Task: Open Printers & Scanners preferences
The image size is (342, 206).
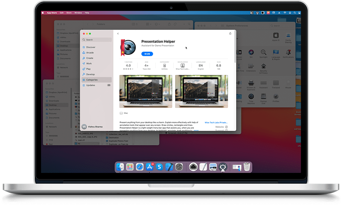Action: [x=251, y=85]
